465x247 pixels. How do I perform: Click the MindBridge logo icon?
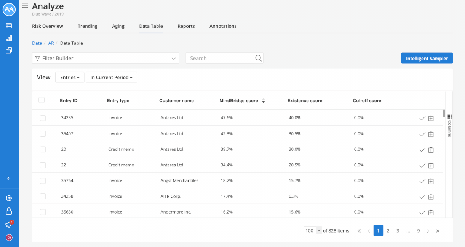click(x=9, y=9)
